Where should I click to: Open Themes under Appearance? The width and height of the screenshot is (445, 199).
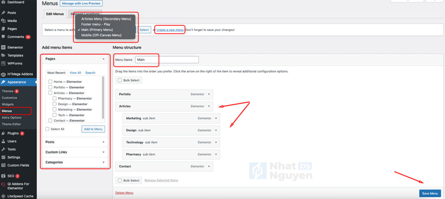click(8, 91)
